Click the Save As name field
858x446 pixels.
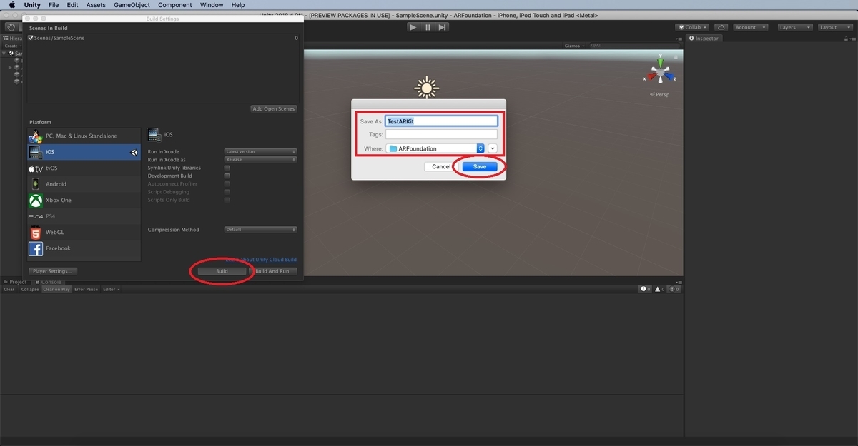tap(441, 121)
